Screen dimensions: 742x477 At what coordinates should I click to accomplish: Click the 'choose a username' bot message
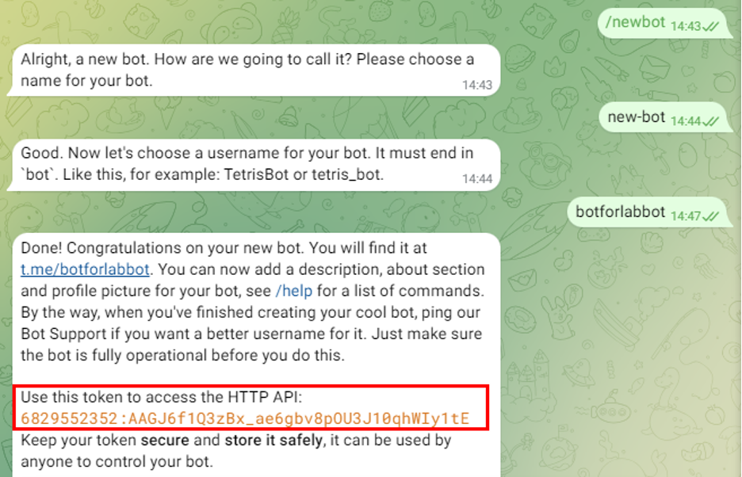(x=254, y=164)
